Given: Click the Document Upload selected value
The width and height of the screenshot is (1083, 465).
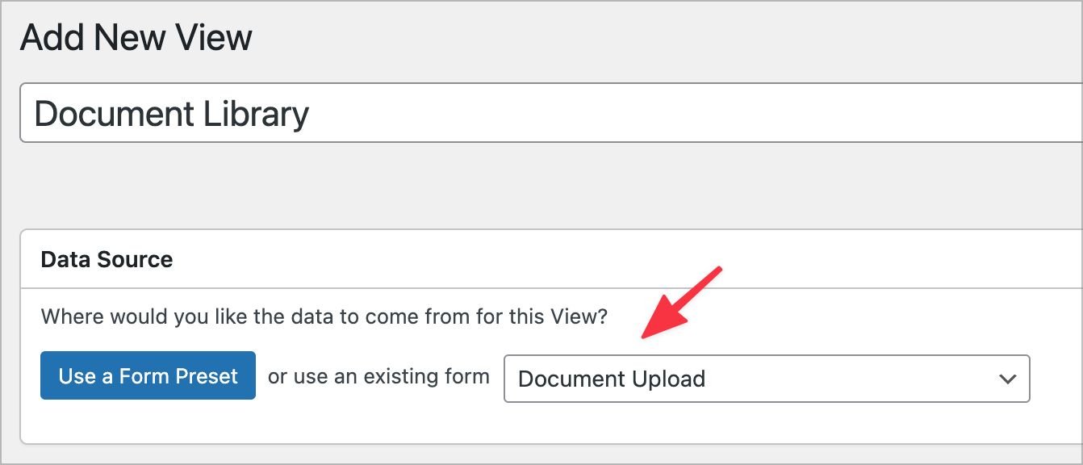Looking at the screenshot, I should point(612,379).
